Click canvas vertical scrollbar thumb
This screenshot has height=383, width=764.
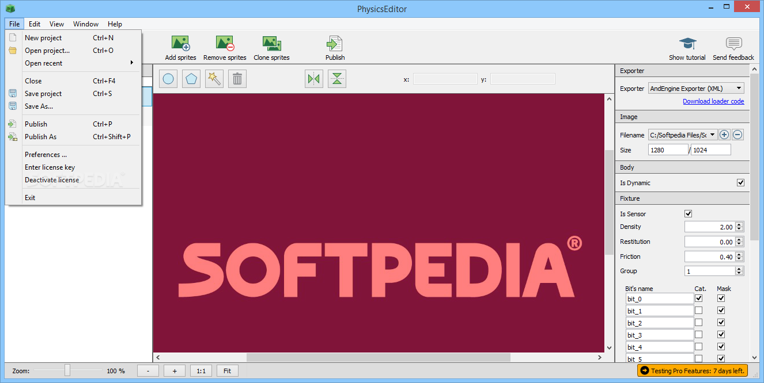pyautogui.click(x=609, y=202)
